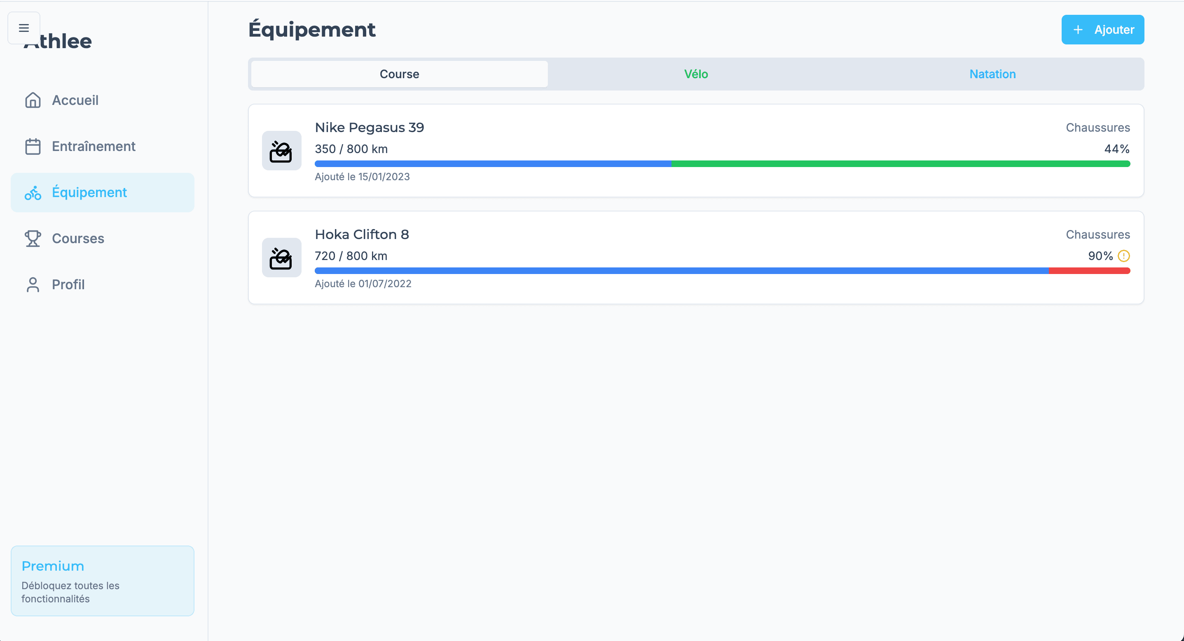Toggle the hamburger menu button

(24, 28)
